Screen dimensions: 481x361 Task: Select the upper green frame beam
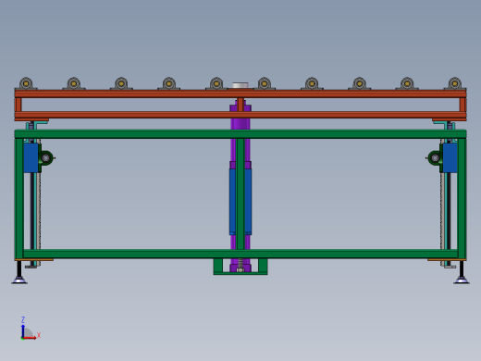(240, 134)
